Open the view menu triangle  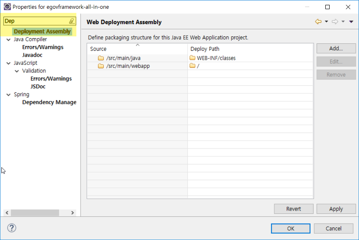[351, 21]
